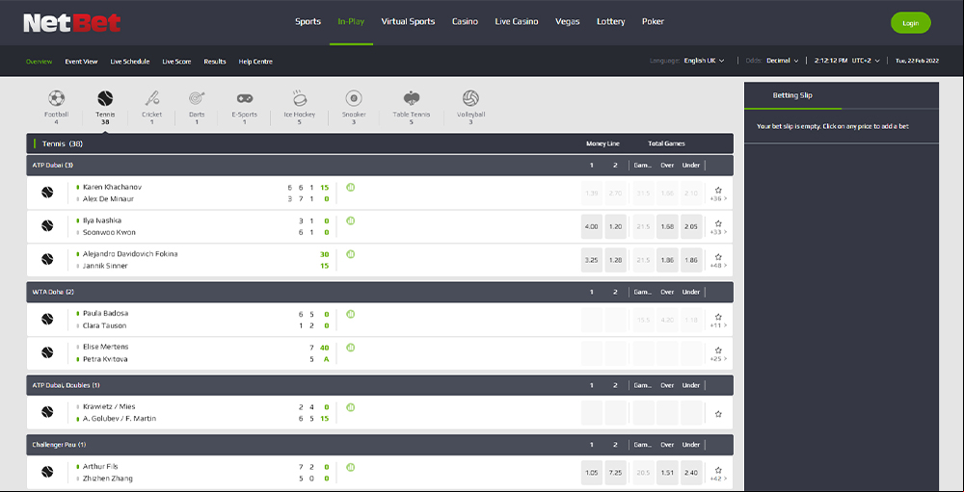Bet on Sinner at odds 1.28
The image size is (964, 492).
click(x=615, y=260)
